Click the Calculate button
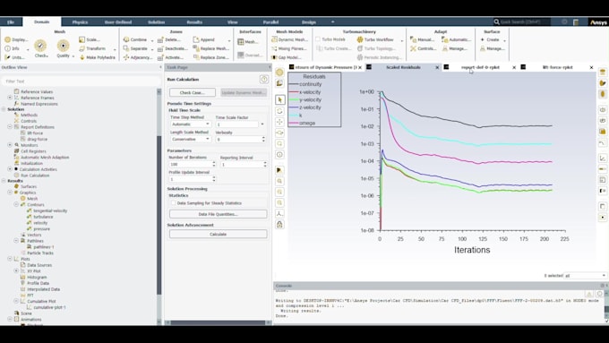The height and width of the screenshot is (343, 609). click(218, 235)
